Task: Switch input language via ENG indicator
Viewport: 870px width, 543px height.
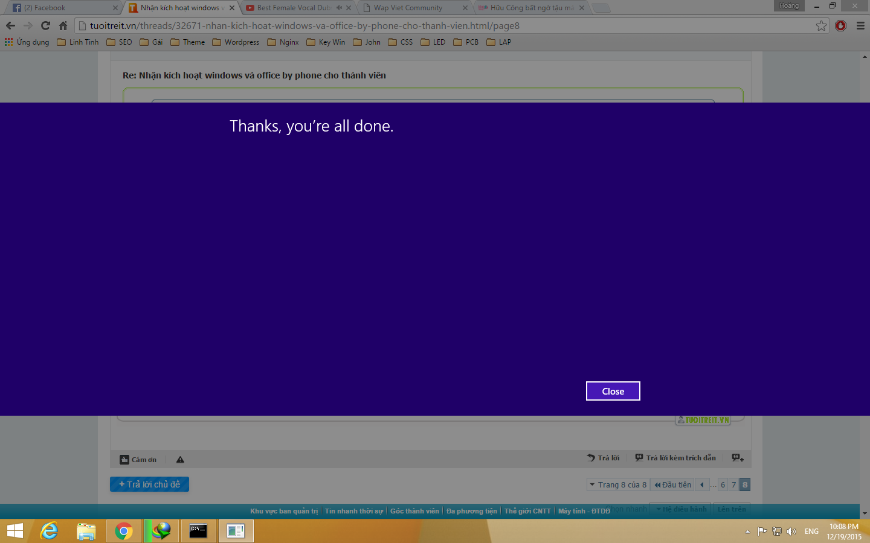Action: [811, 532]
